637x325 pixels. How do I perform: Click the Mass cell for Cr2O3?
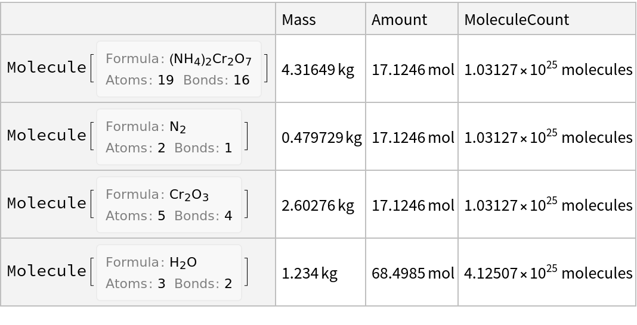pos(320,204)
